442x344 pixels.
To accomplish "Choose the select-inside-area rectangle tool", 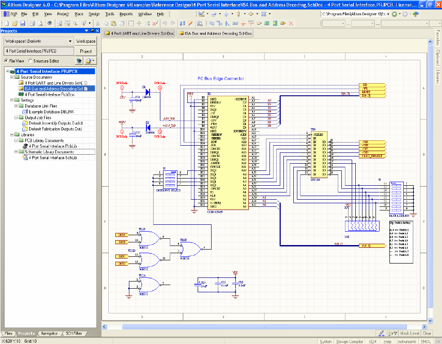I will (x=131, y=23).
